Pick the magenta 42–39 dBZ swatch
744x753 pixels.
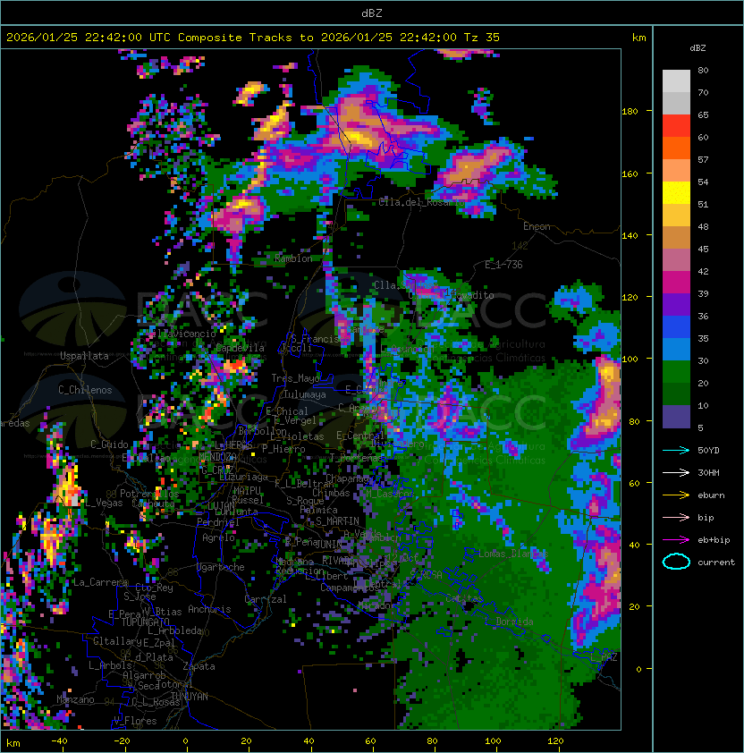(x=676, y=283)
